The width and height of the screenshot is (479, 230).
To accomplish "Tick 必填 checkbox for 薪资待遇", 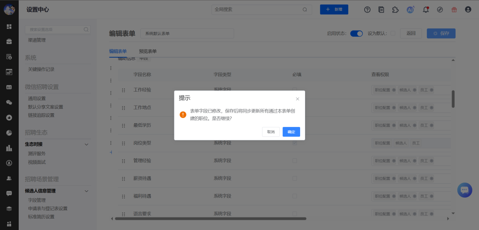I will point(294,178).
